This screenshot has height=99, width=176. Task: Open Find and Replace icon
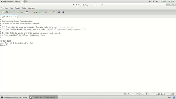click(63, 12)
